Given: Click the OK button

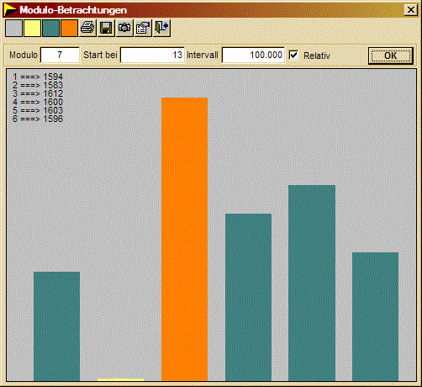Looking at the screenshot, I should click(x=391, y=56).
